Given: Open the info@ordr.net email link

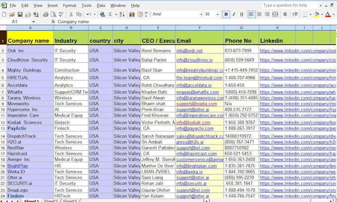Looking at the screenshot, I should tap(189, 51).
